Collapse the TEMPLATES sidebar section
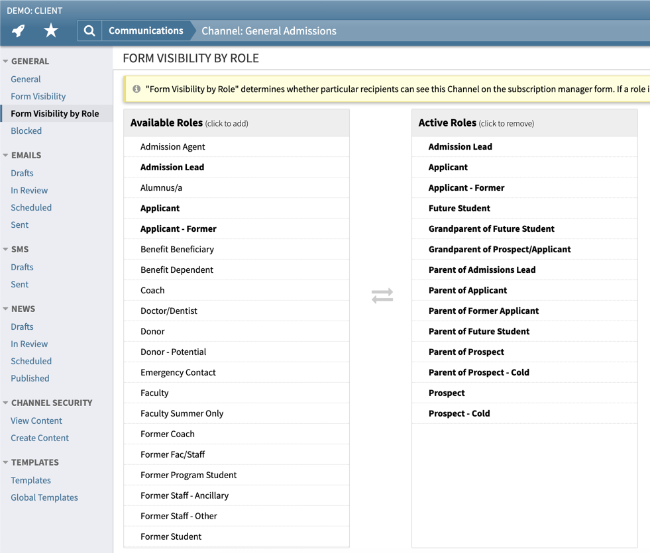The height and width of the screenshot is (553, 650). pos(6,463)
